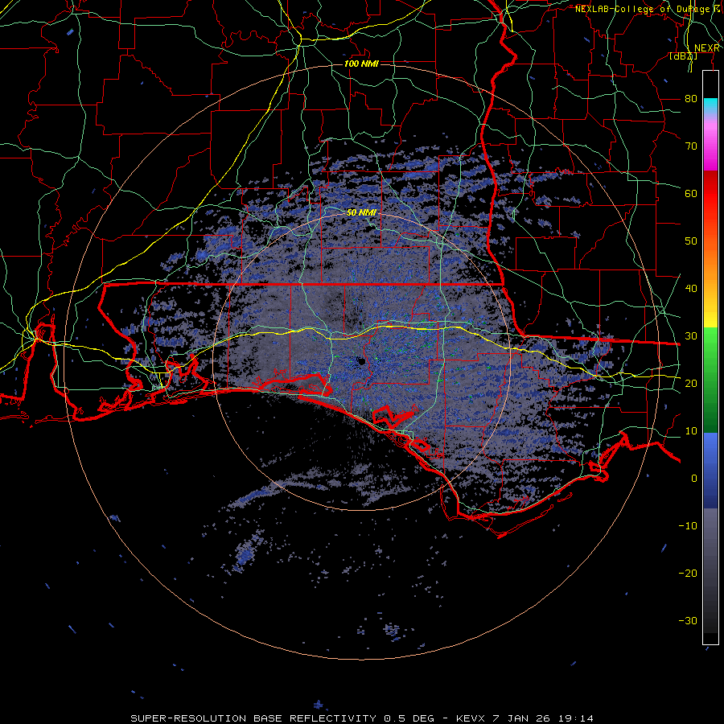This screenshot has height=724, width=724.
Task: Click the -20 dBZ value on the color scale
Action: click(x=688, y=573)
